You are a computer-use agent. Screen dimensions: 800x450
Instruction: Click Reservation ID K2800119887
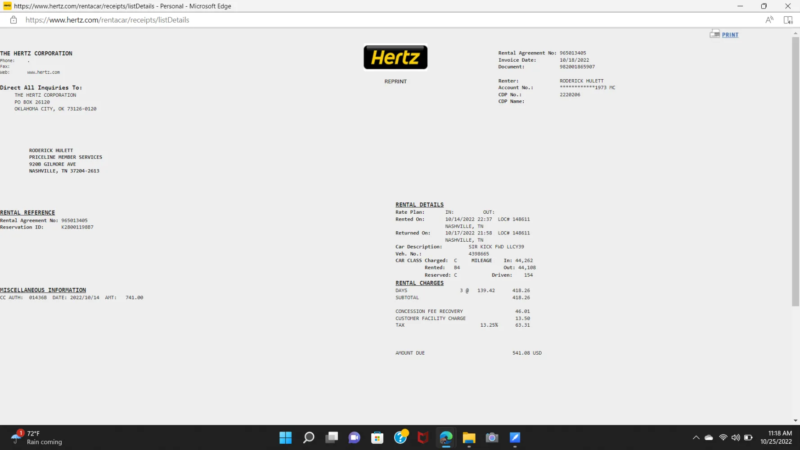[x=77, y=227]
